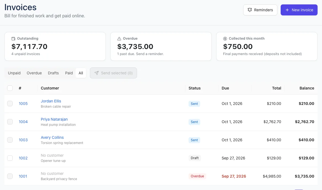Click the bell icon on Reminders
Screen dimensions: 322x190
[x=250, y=10]
